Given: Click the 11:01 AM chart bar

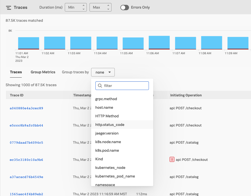Looking at the screenshot, I should [x=29, y=43].
